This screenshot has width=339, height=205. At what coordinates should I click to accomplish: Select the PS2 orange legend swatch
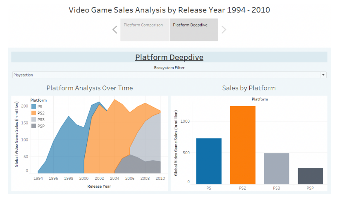[34, 113]
